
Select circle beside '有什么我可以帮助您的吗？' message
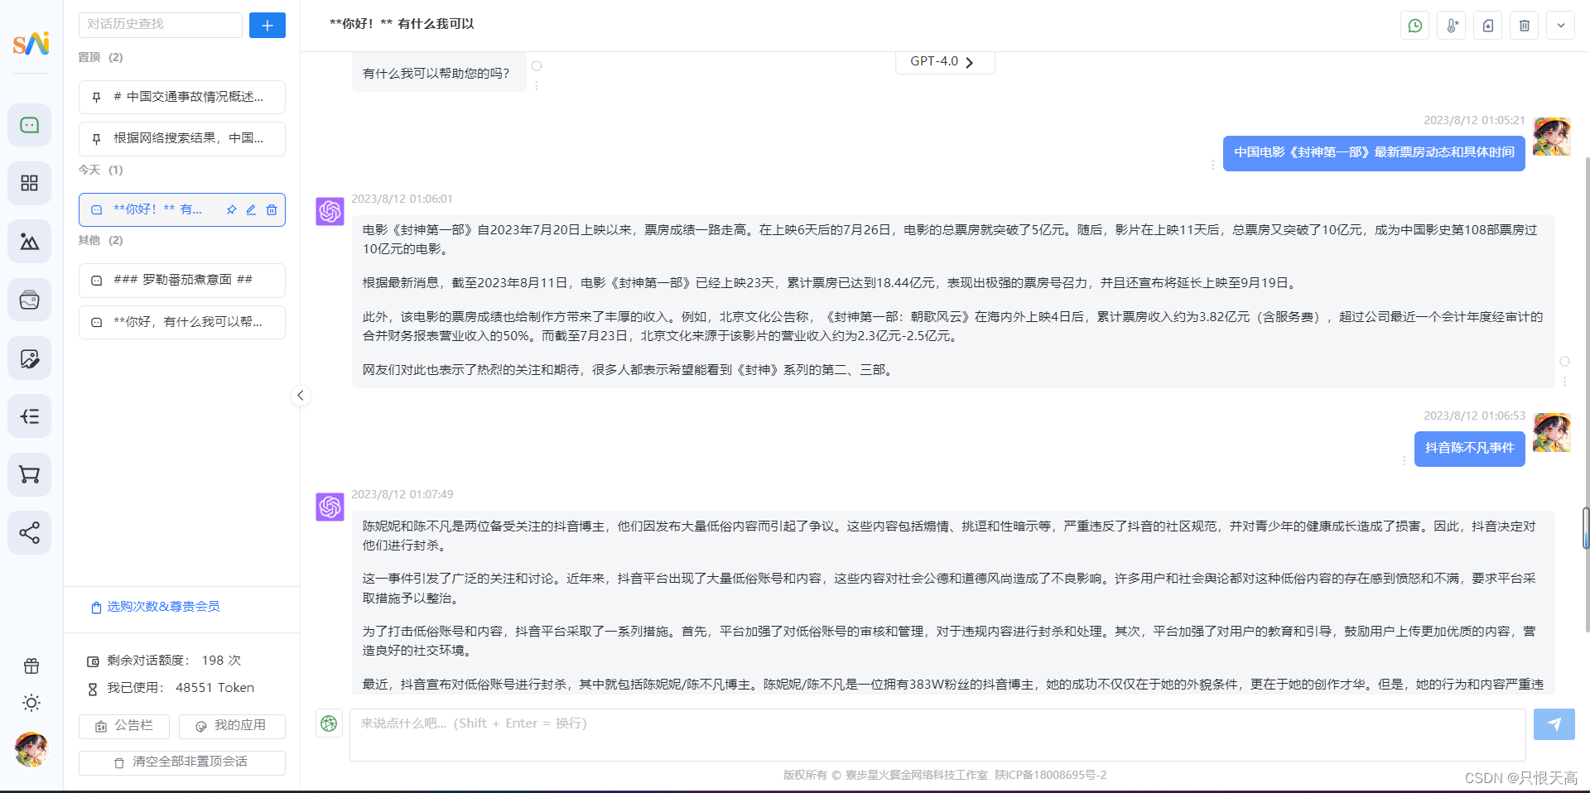pyautogui.click(x=537, y=66)
